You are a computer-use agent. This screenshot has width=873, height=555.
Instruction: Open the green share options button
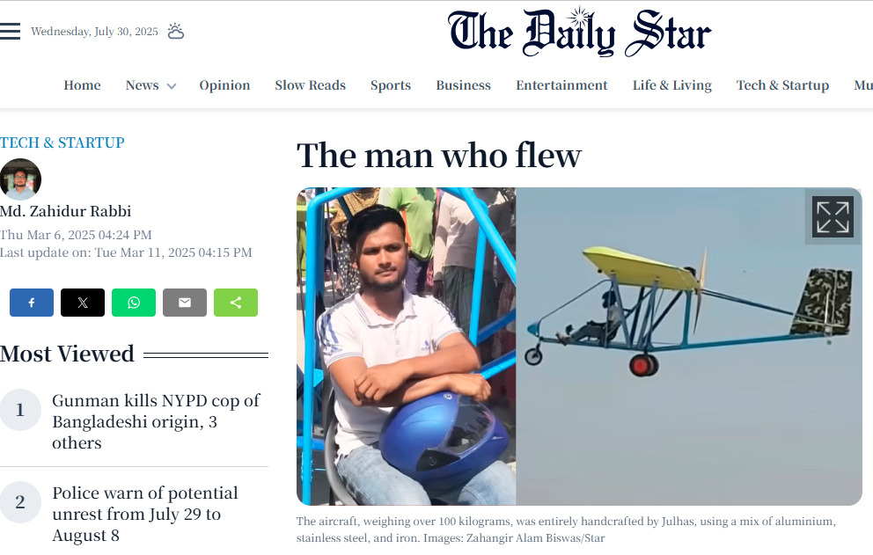(x=236, y=303)
